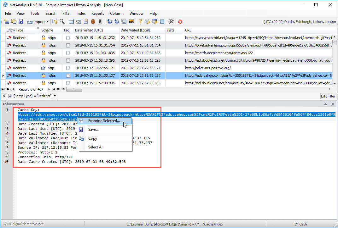
Task: Remove the filter with the X button
Action: (4, 96)
